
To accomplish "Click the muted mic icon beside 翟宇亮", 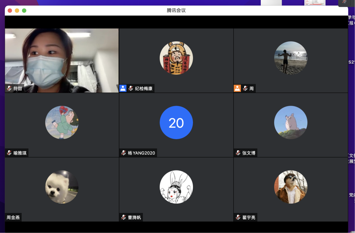I will (238, 218).
